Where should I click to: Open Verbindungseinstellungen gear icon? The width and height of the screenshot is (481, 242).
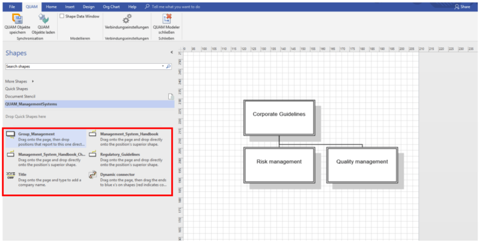[x=127, y=19]
